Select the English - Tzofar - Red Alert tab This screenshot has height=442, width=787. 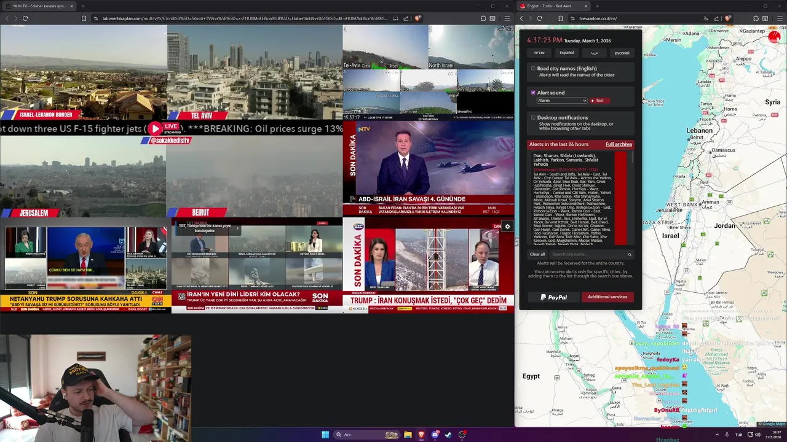pyautogui.click(x=553, y=6)
